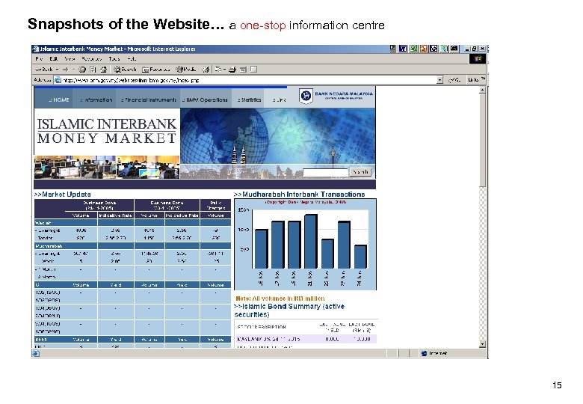This screenshot has height=404, width=583.
Task: Click the website Search button
Action: (360, 172)
